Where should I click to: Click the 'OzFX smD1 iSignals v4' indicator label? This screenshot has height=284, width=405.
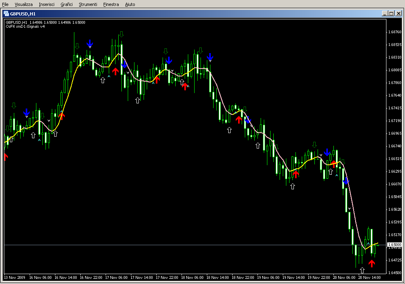25,27
